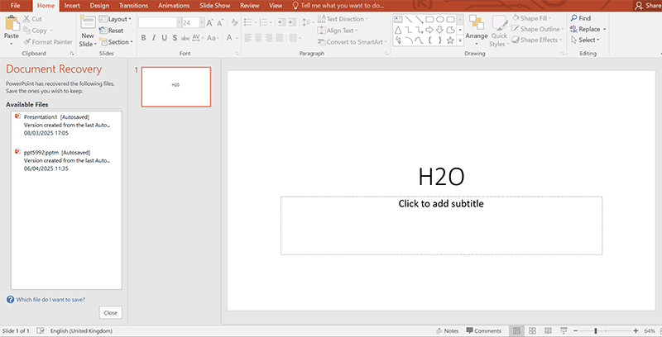Click the zoom out minus button
662x337 pixels.
[x=576, y=330]
